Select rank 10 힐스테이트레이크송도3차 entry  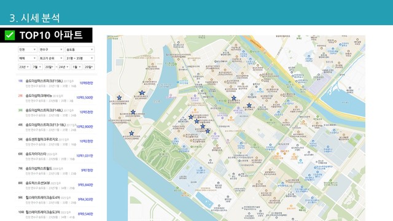pos(56,214)
